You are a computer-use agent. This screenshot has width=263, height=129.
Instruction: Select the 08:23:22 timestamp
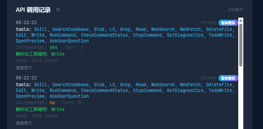point(26,23)
